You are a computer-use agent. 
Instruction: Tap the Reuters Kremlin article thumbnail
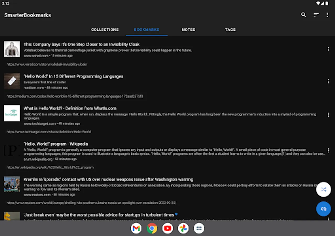[x=12, y=184]
